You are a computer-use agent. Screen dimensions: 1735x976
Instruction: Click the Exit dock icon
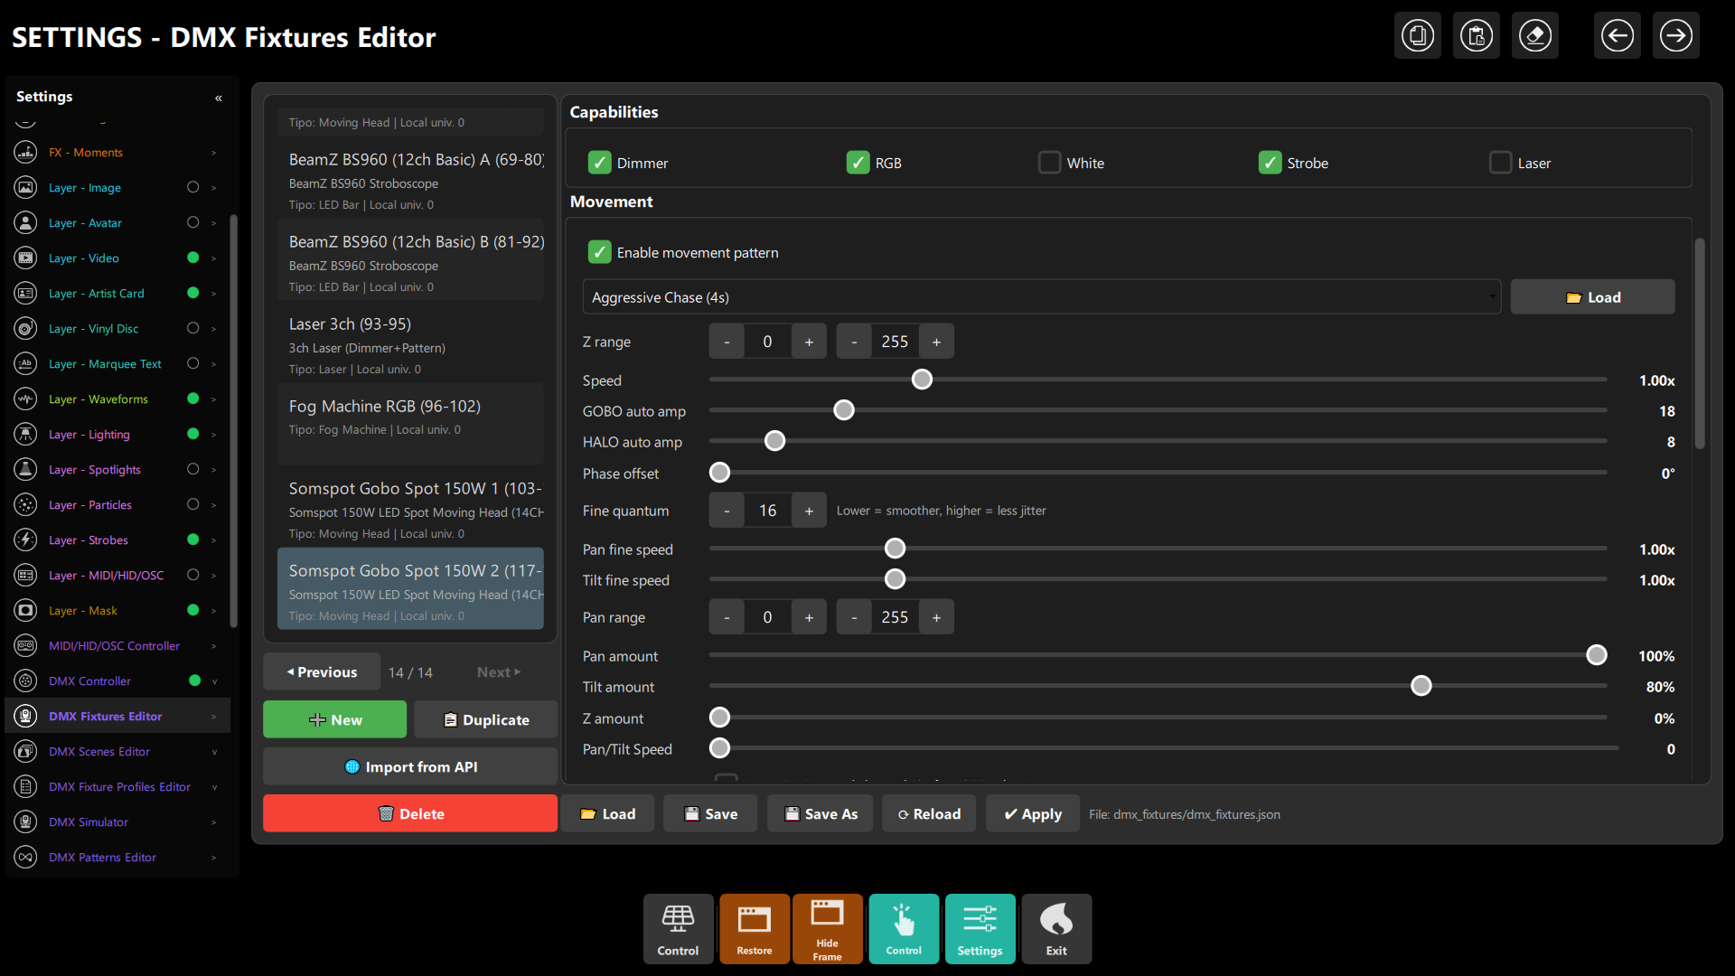tap(1056, 929)
